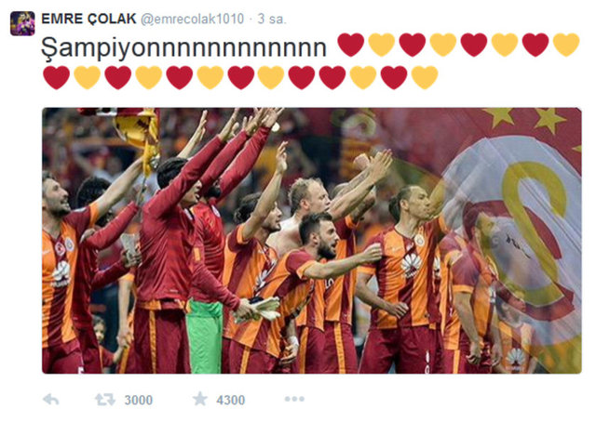Click the green goalkeeper shorts in the photo

pyautogui.click(x=205, y=336)
